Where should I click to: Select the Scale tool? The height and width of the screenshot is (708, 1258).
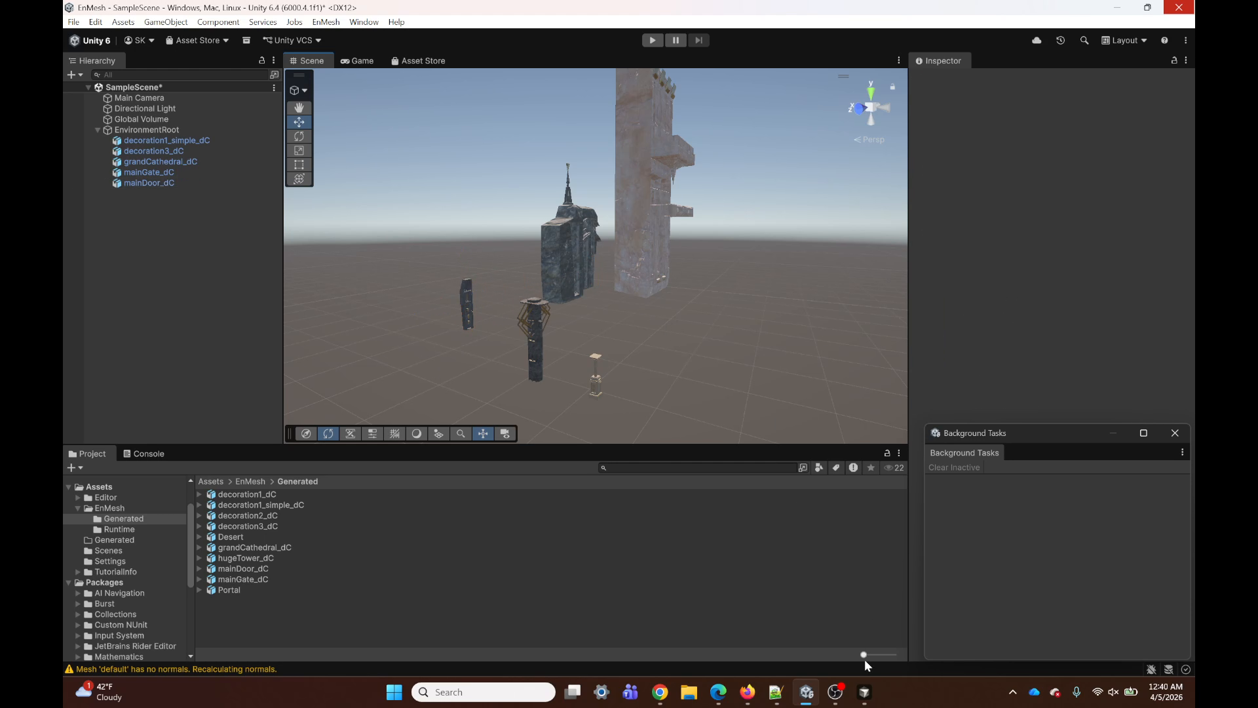click(x=299, y=151)
